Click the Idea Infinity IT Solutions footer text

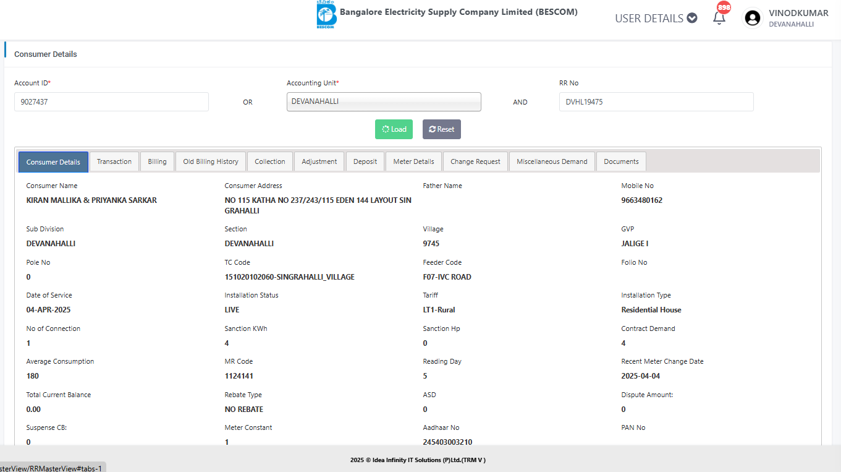(418, 460)
